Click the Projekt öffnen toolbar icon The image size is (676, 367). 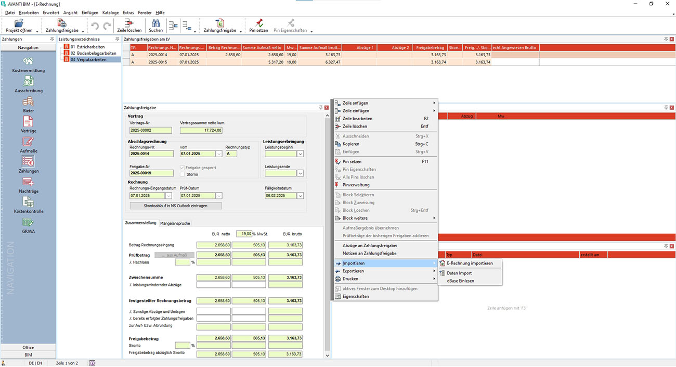tap(19, 24)
